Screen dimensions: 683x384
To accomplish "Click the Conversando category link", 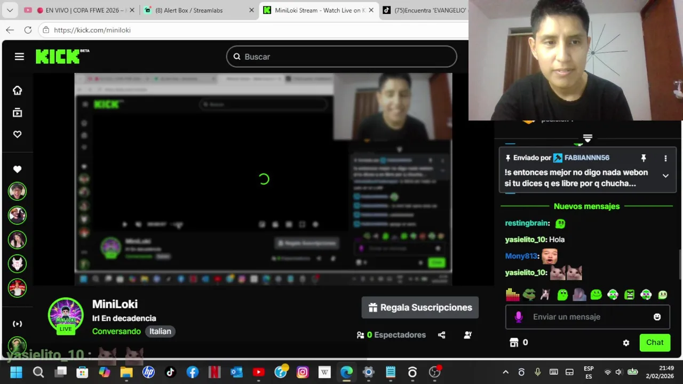I will tap(116, 331).
